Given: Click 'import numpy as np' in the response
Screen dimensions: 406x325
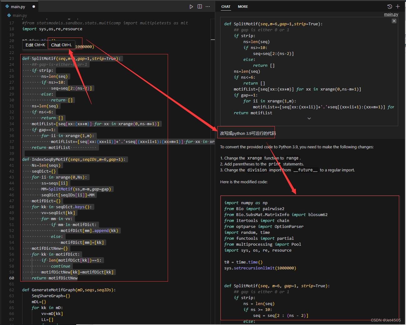Looking at the screenshot, I should click(x=246, y=203).
